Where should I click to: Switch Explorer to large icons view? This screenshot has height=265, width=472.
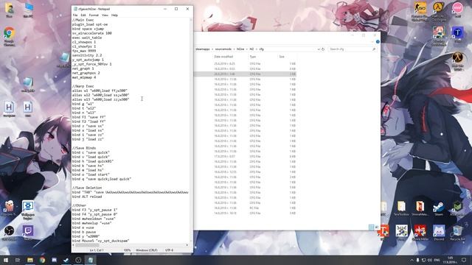(x=377, y=227)
